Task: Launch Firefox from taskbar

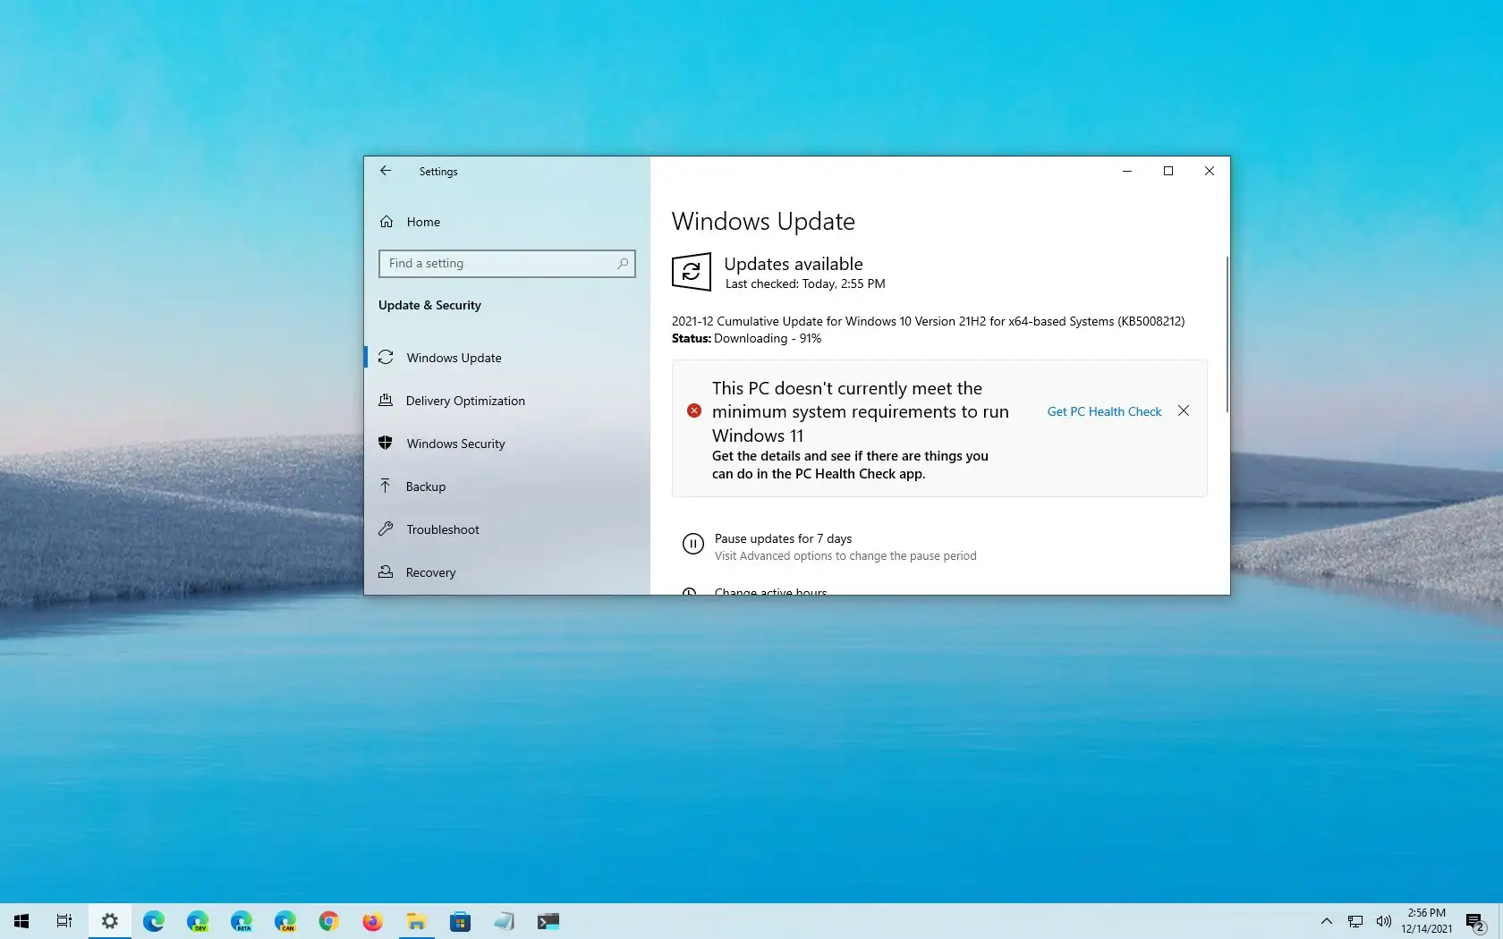Action: click(x=372, y=921)
